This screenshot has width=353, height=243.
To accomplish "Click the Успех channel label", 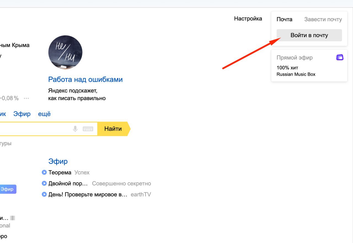I will [82, 173].
